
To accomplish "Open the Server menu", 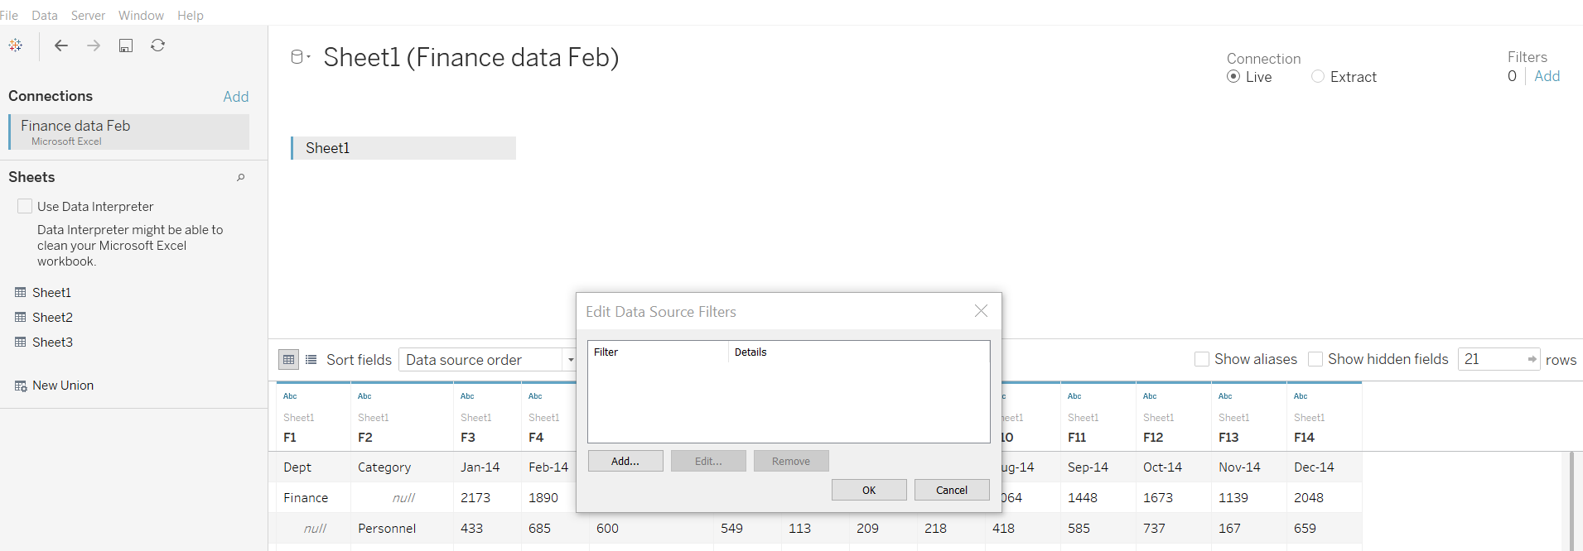I will (x=88, y=15).
